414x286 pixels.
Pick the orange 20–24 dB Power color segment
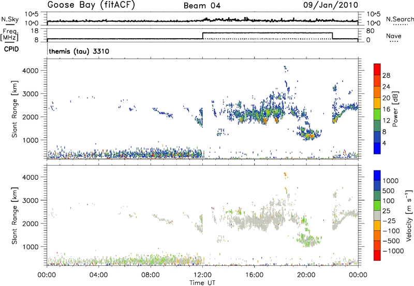click(x=377, y=92)
